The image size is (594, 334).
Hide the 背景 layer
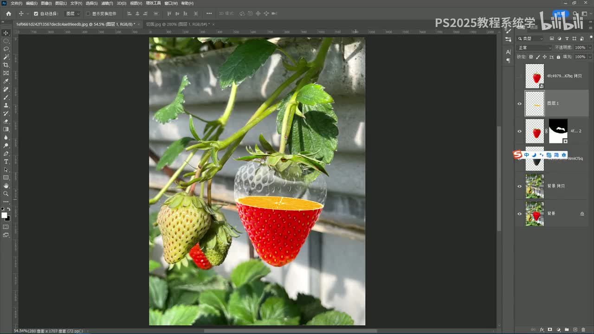click(519, 213)
